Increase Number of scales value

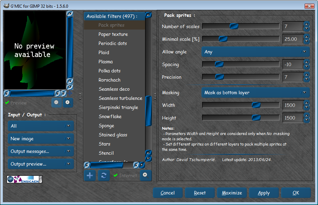(307, 24)
